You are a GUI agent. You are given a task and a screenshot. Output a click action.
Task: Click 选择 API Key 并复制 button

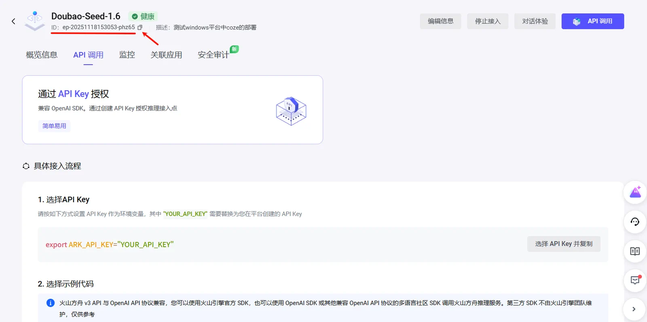click(x=564, y=244)
